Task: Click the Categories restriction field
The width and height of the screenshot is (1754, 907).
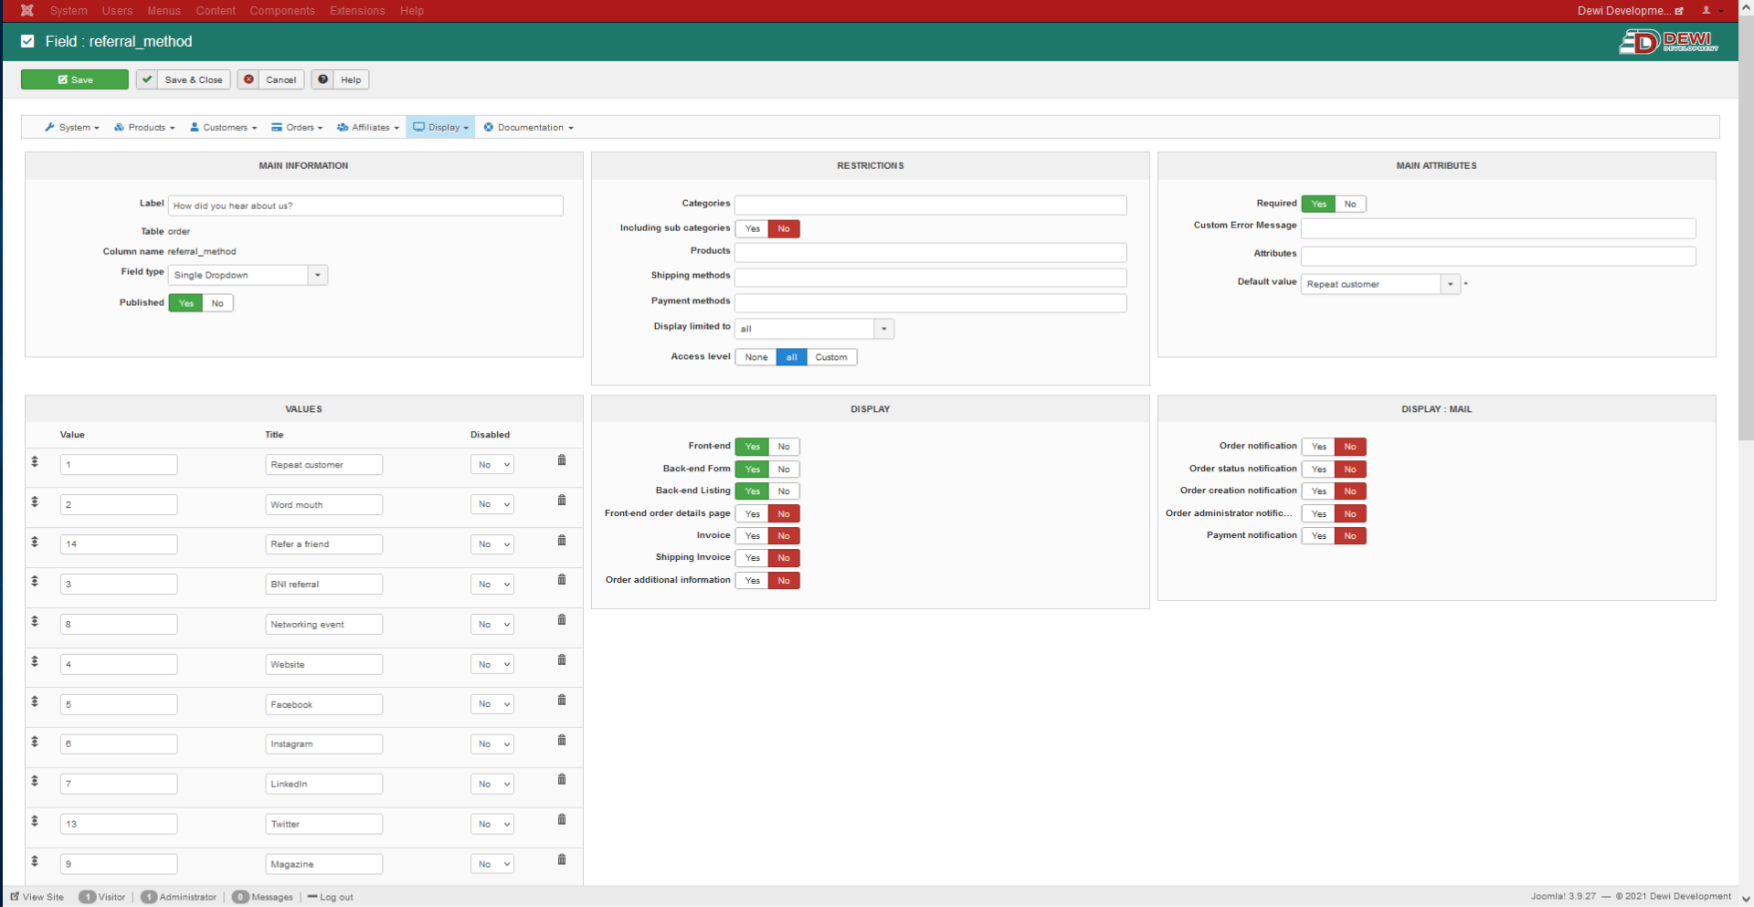Action: [931, 205]
